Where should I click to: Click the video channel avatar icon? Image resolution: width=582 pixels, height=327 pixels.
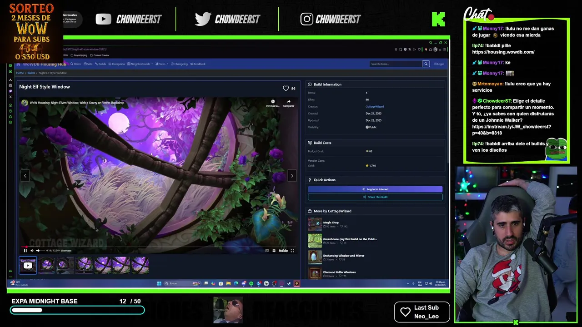click(x=25, y=103)
